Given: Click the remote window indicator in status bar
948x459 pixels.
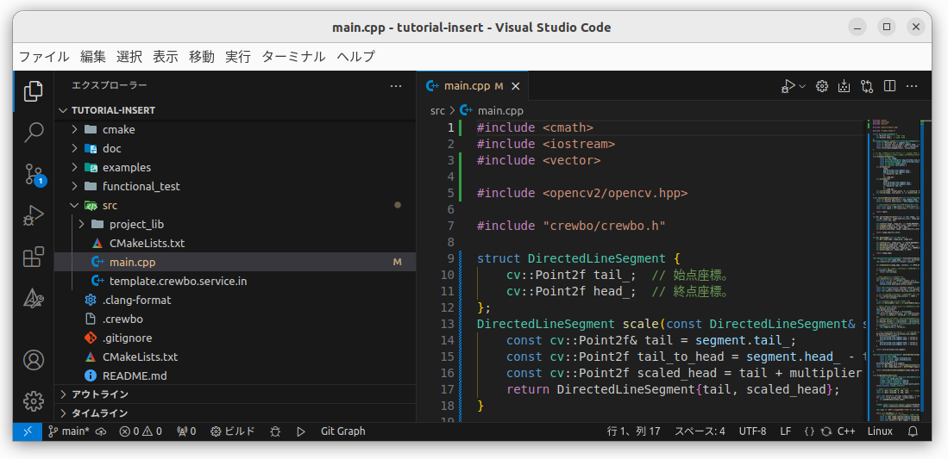Looking at the screenshot, I should (28, 431).
